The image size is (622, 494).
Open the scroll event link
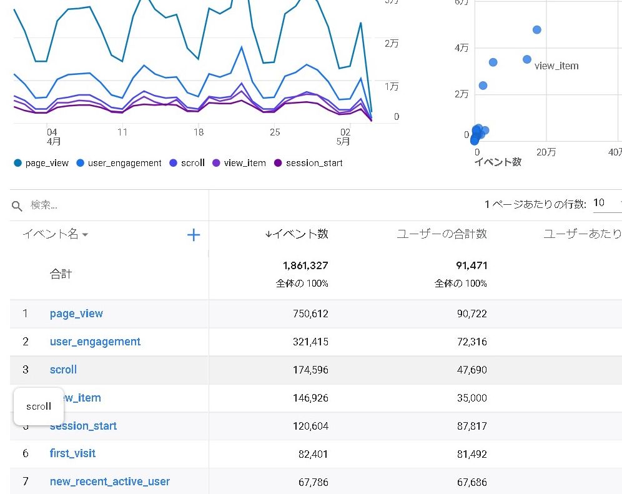63,370
